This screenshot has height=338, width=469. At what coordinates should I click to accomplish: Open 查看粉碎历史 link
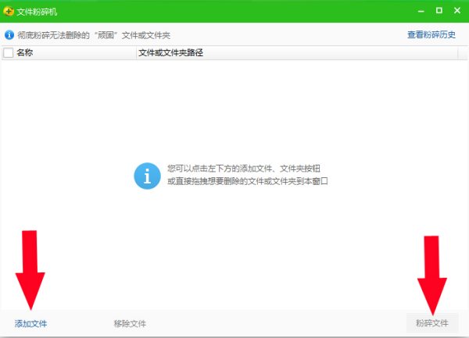(431, 34)
